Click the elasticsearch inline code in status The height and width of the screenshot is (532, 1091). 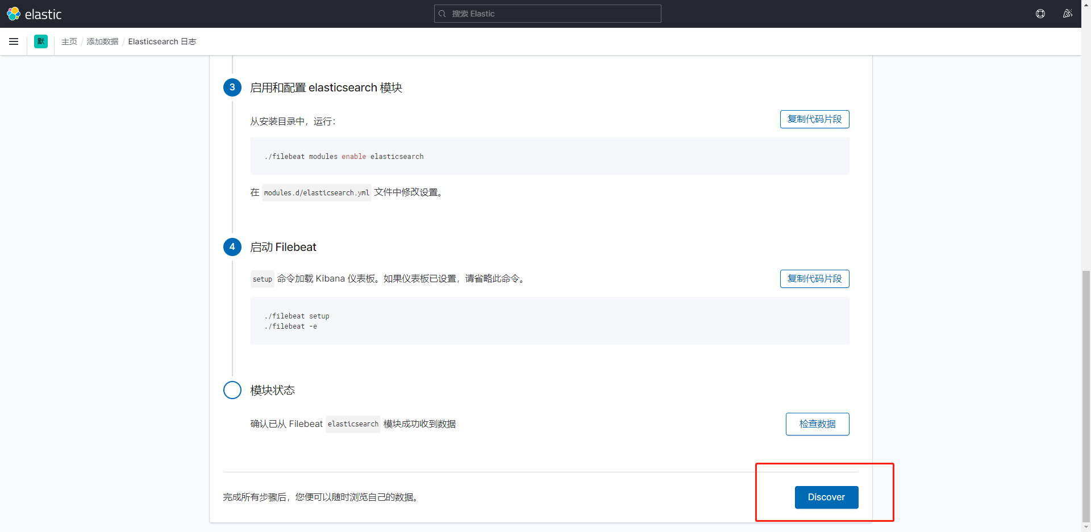point(353,424)
